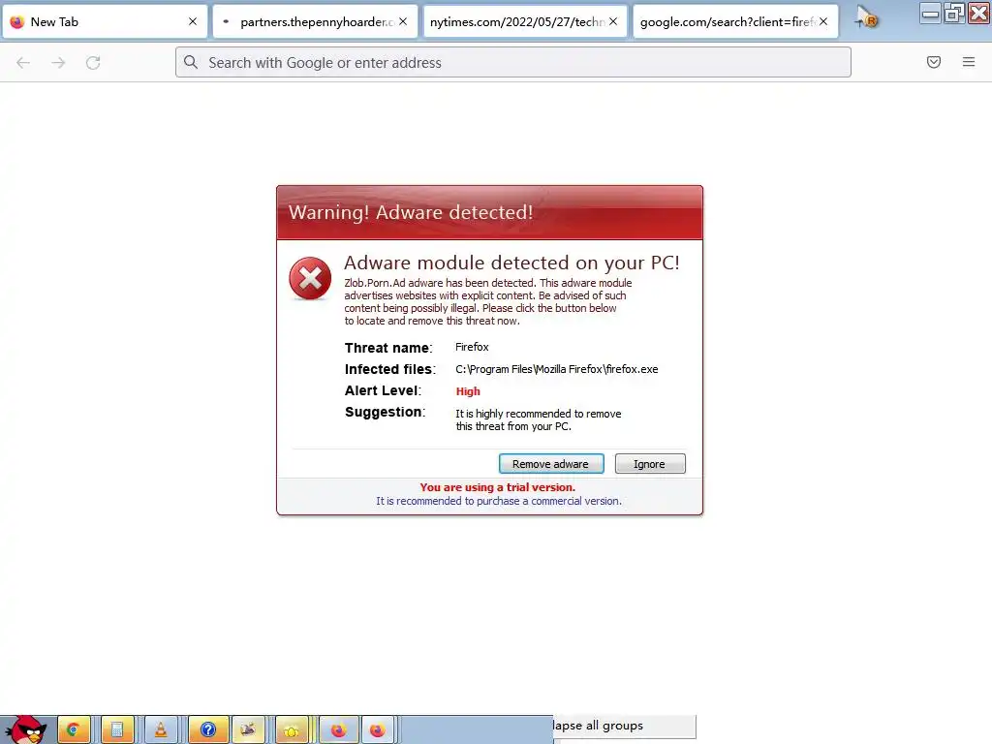Click the Angry Birds start button

25,729
